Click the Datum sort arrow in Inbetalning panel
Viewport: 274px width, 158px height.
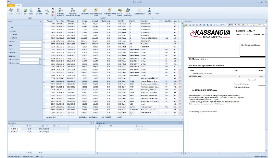point(20,126)
